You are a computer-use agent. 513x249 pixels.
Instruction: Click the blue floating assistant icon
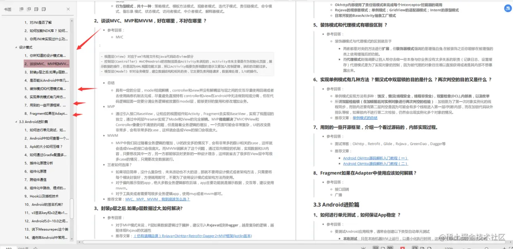click(x=508, y=8)
